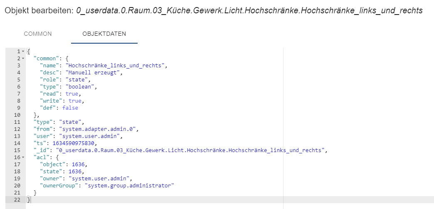Click the object ID in the dialog title

click(x=249, y=11)
